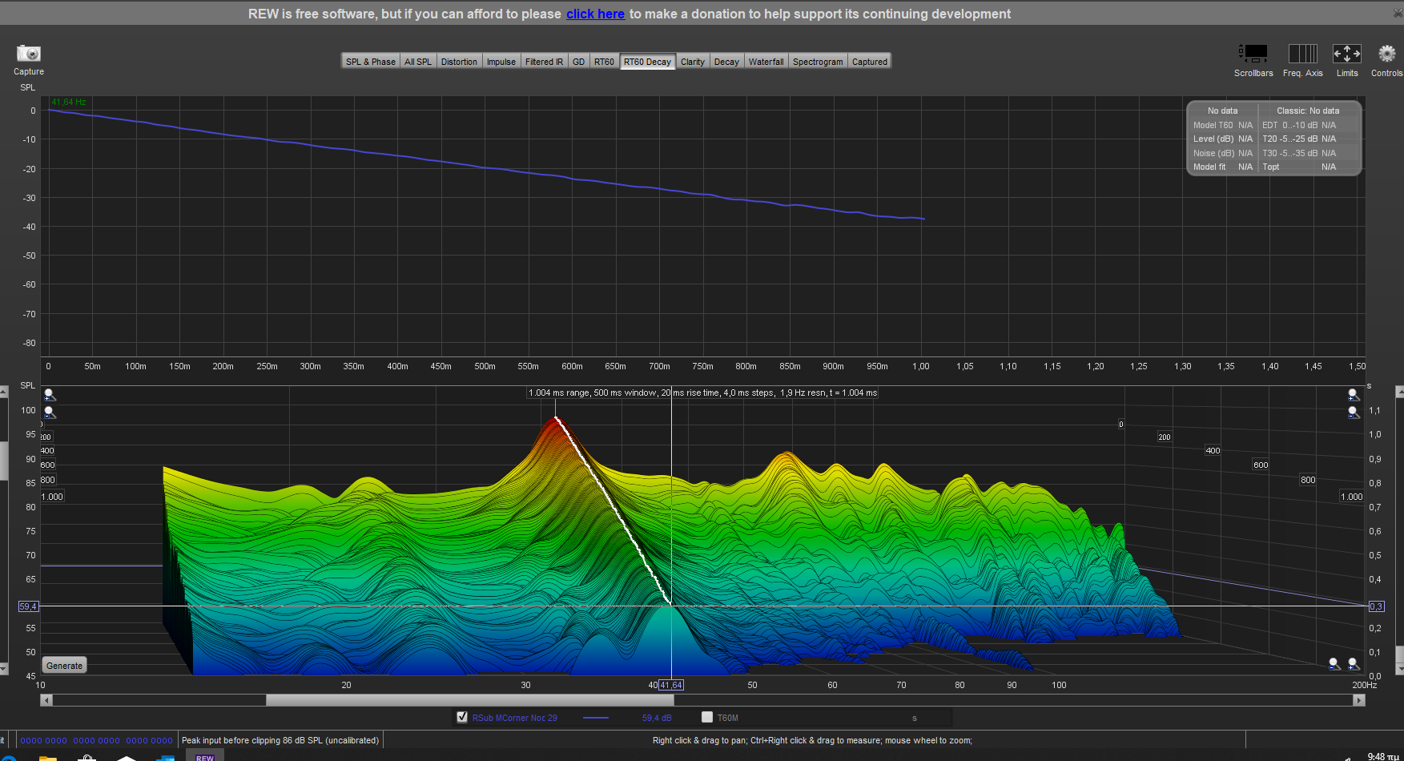This screenshot has height=761, width=1404.
Task: Zoom in time axis, top-right magnifier
Action: [1353, 395]
